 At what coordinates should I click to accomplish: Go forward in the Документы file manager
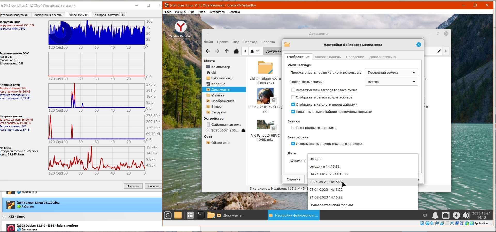click(x=217, y=51)
